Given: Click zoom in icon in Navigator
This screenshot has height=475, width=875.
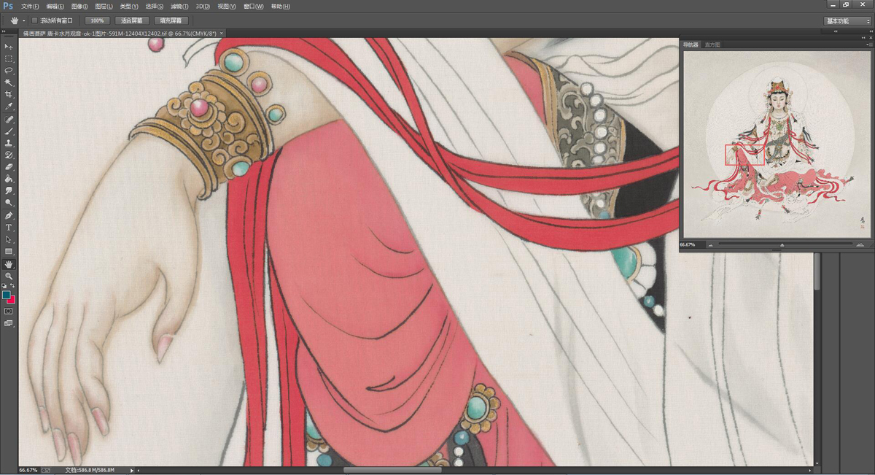Looking at the screenshot, I should 860,245.
